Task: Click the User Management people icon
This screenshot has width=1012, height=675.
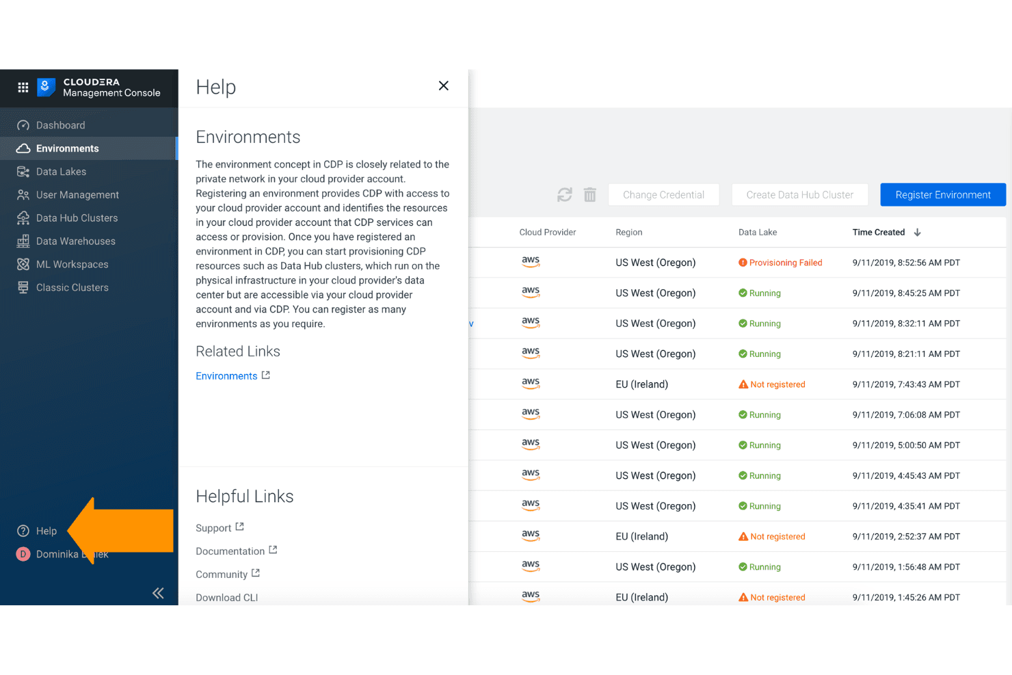Action: pyautogui.click(x=23, y=195)
